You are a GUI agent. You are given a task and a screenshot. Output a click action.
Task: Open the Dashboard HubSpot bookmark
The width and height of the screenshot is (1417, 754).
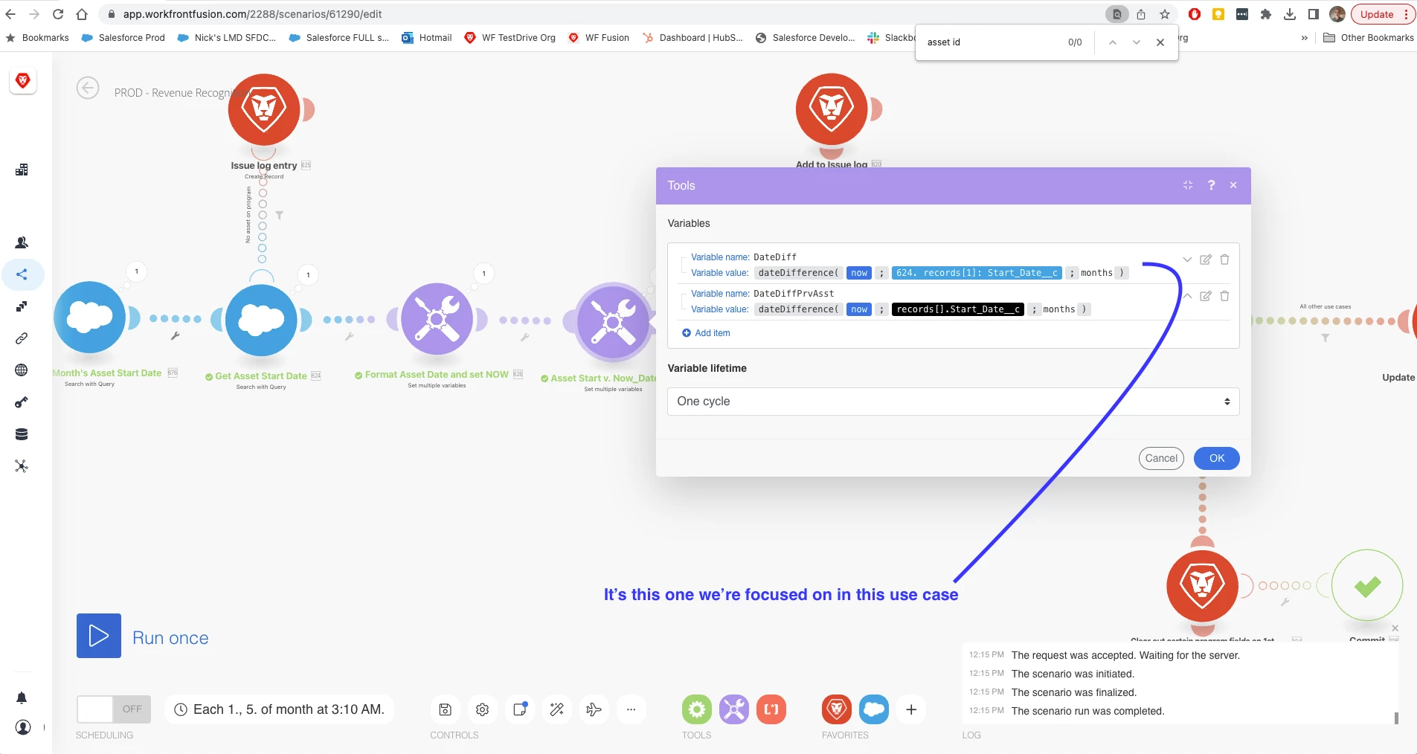click(x=693, y=38)
